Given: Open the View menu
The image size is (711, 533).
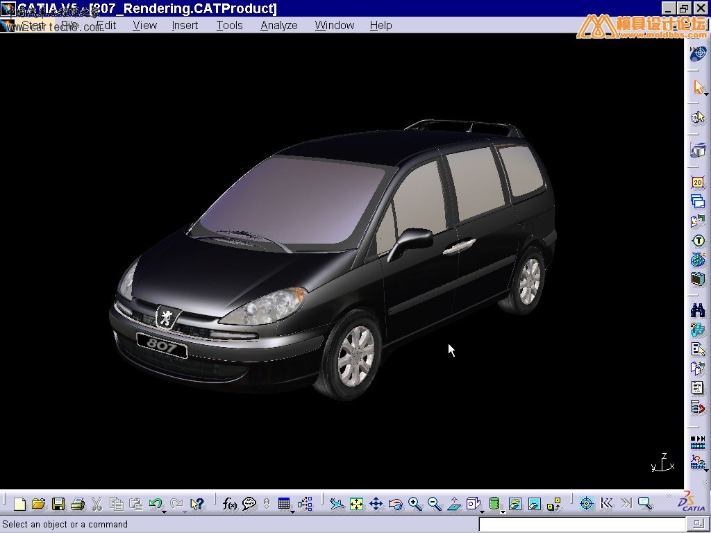Looking at the screenshot, I should (x=144, y=26).
